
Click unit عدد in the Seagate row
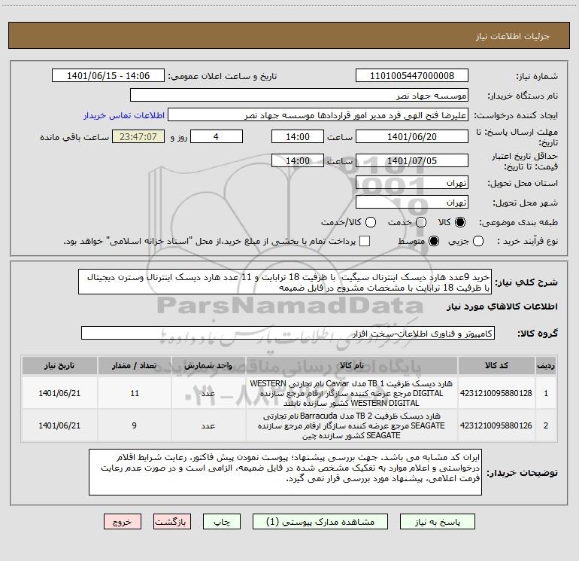tap(208, 425)
